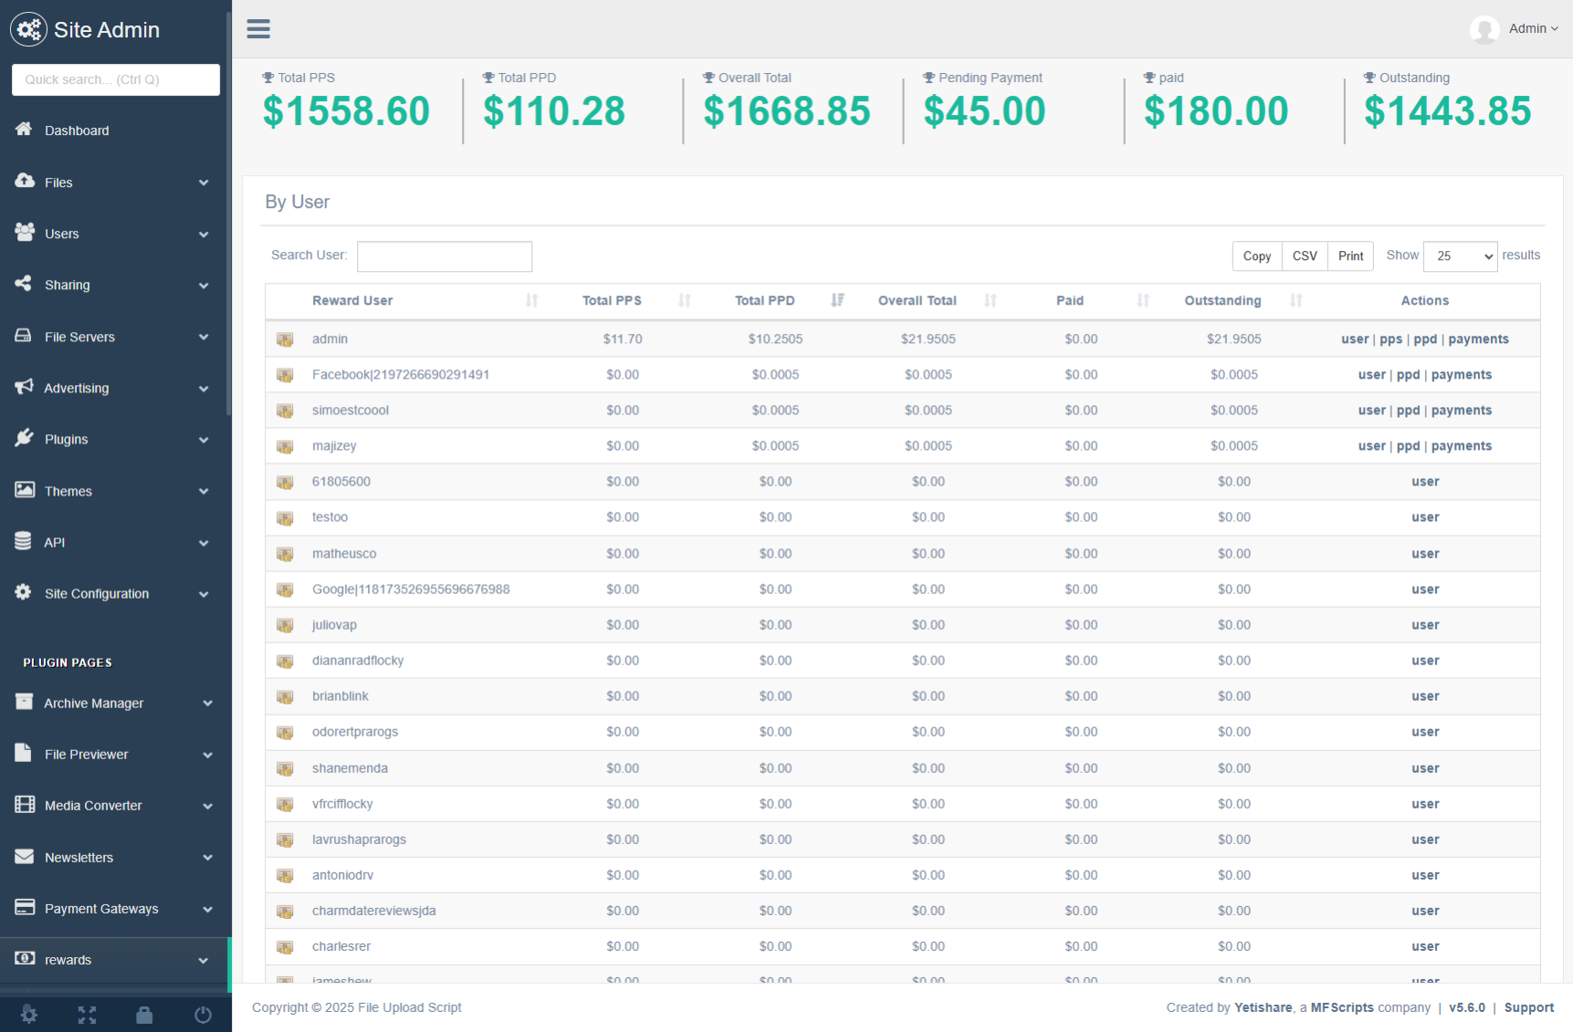This screenshot has height=1032, width=1573.
Task: Click the power logout icon in sidebar footer
Action: (203, 1015)
